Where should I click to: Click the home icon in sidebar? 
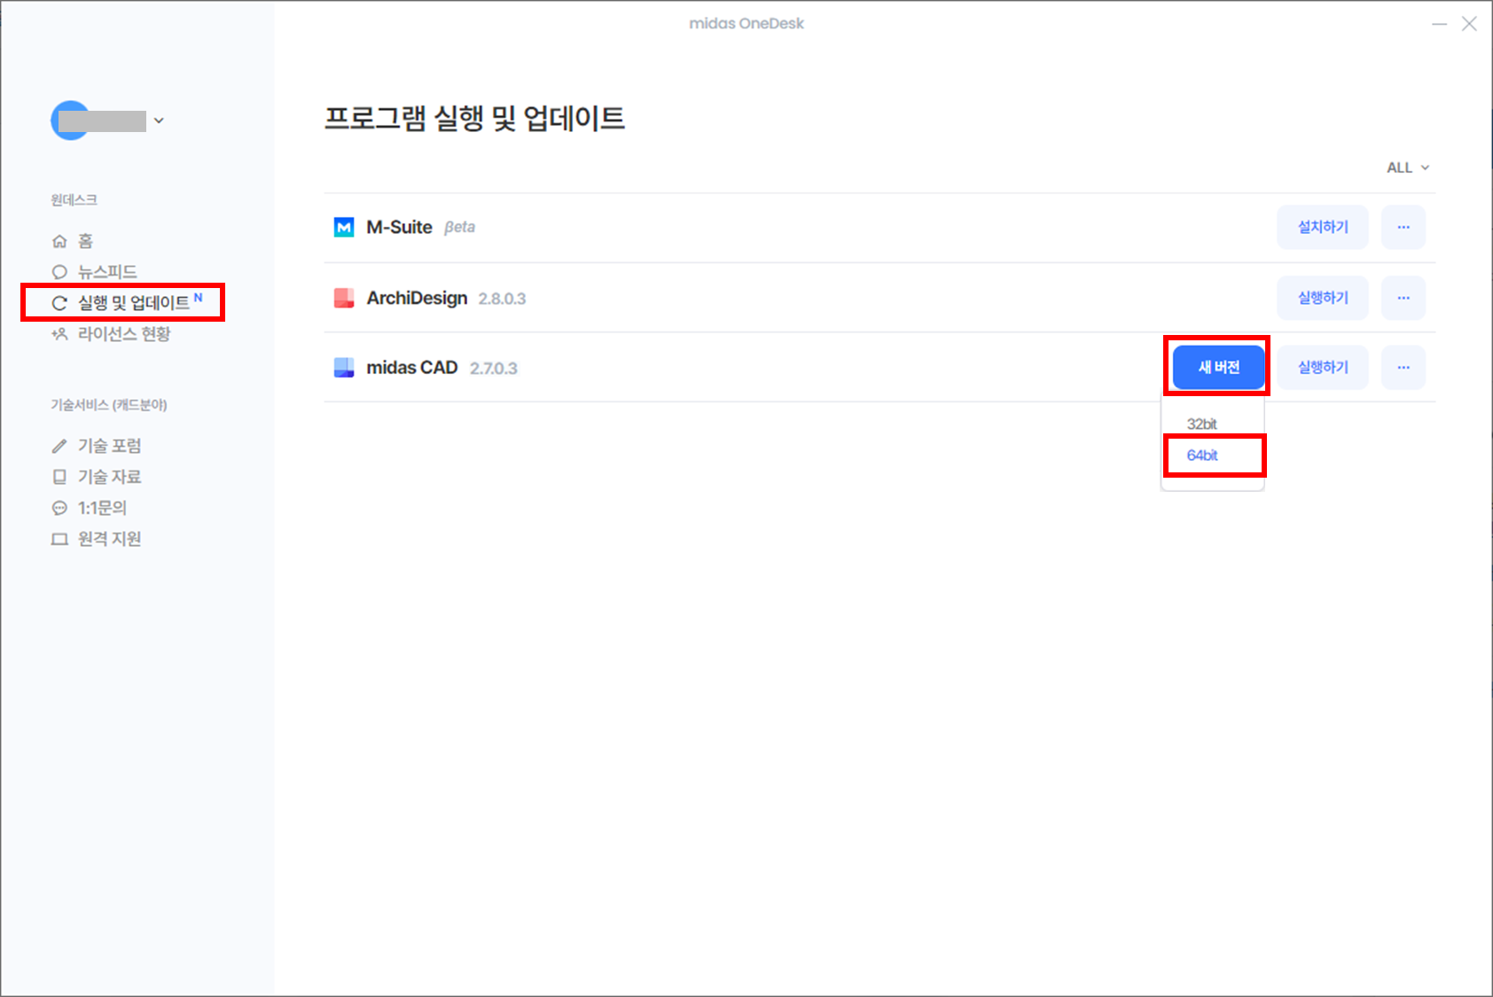click(x=59, y=241)
